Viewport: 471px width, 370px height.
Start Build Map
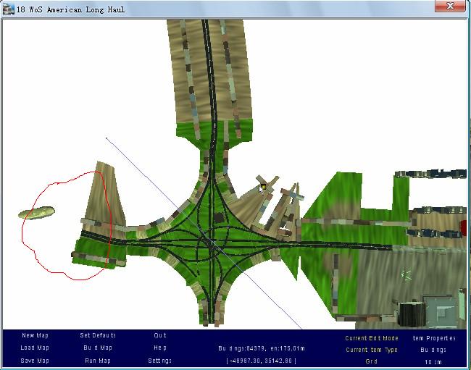point(97,348)
